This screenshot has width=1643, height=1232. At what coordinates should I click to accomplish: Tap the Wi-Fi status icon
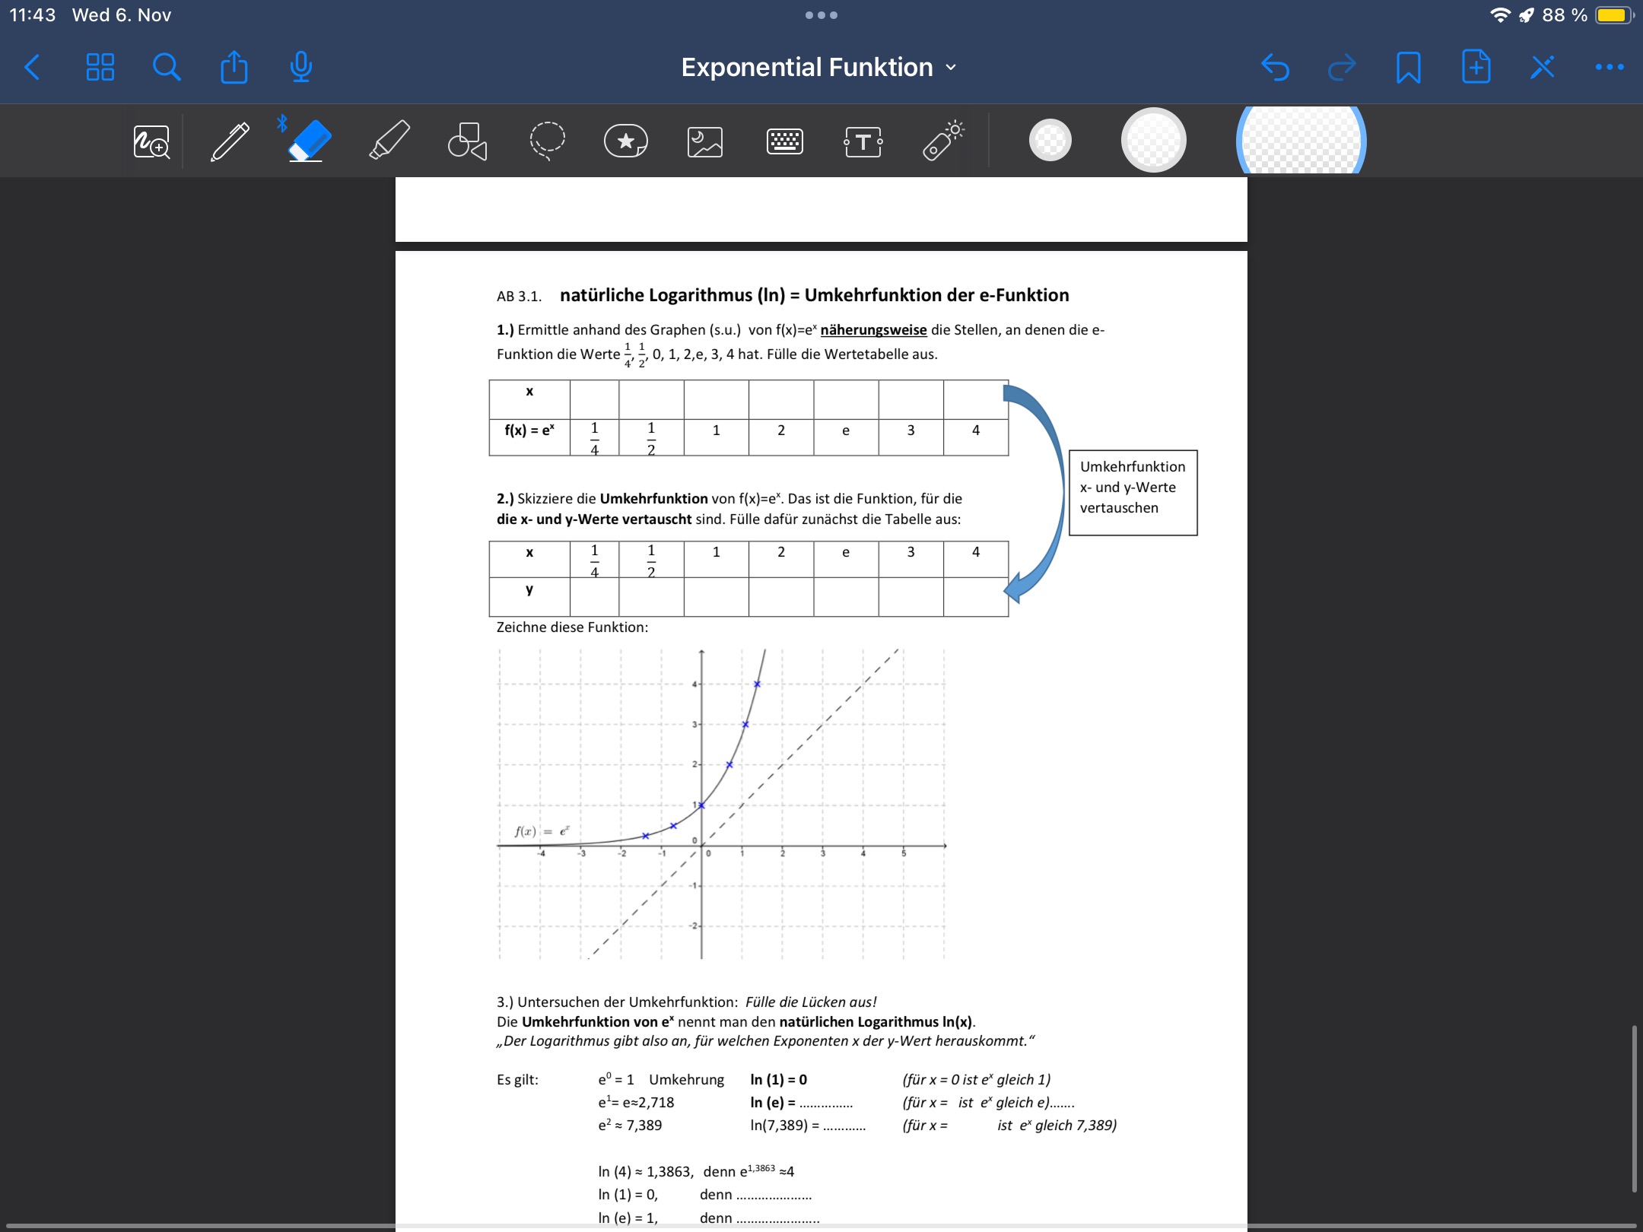click(1499, 15)
